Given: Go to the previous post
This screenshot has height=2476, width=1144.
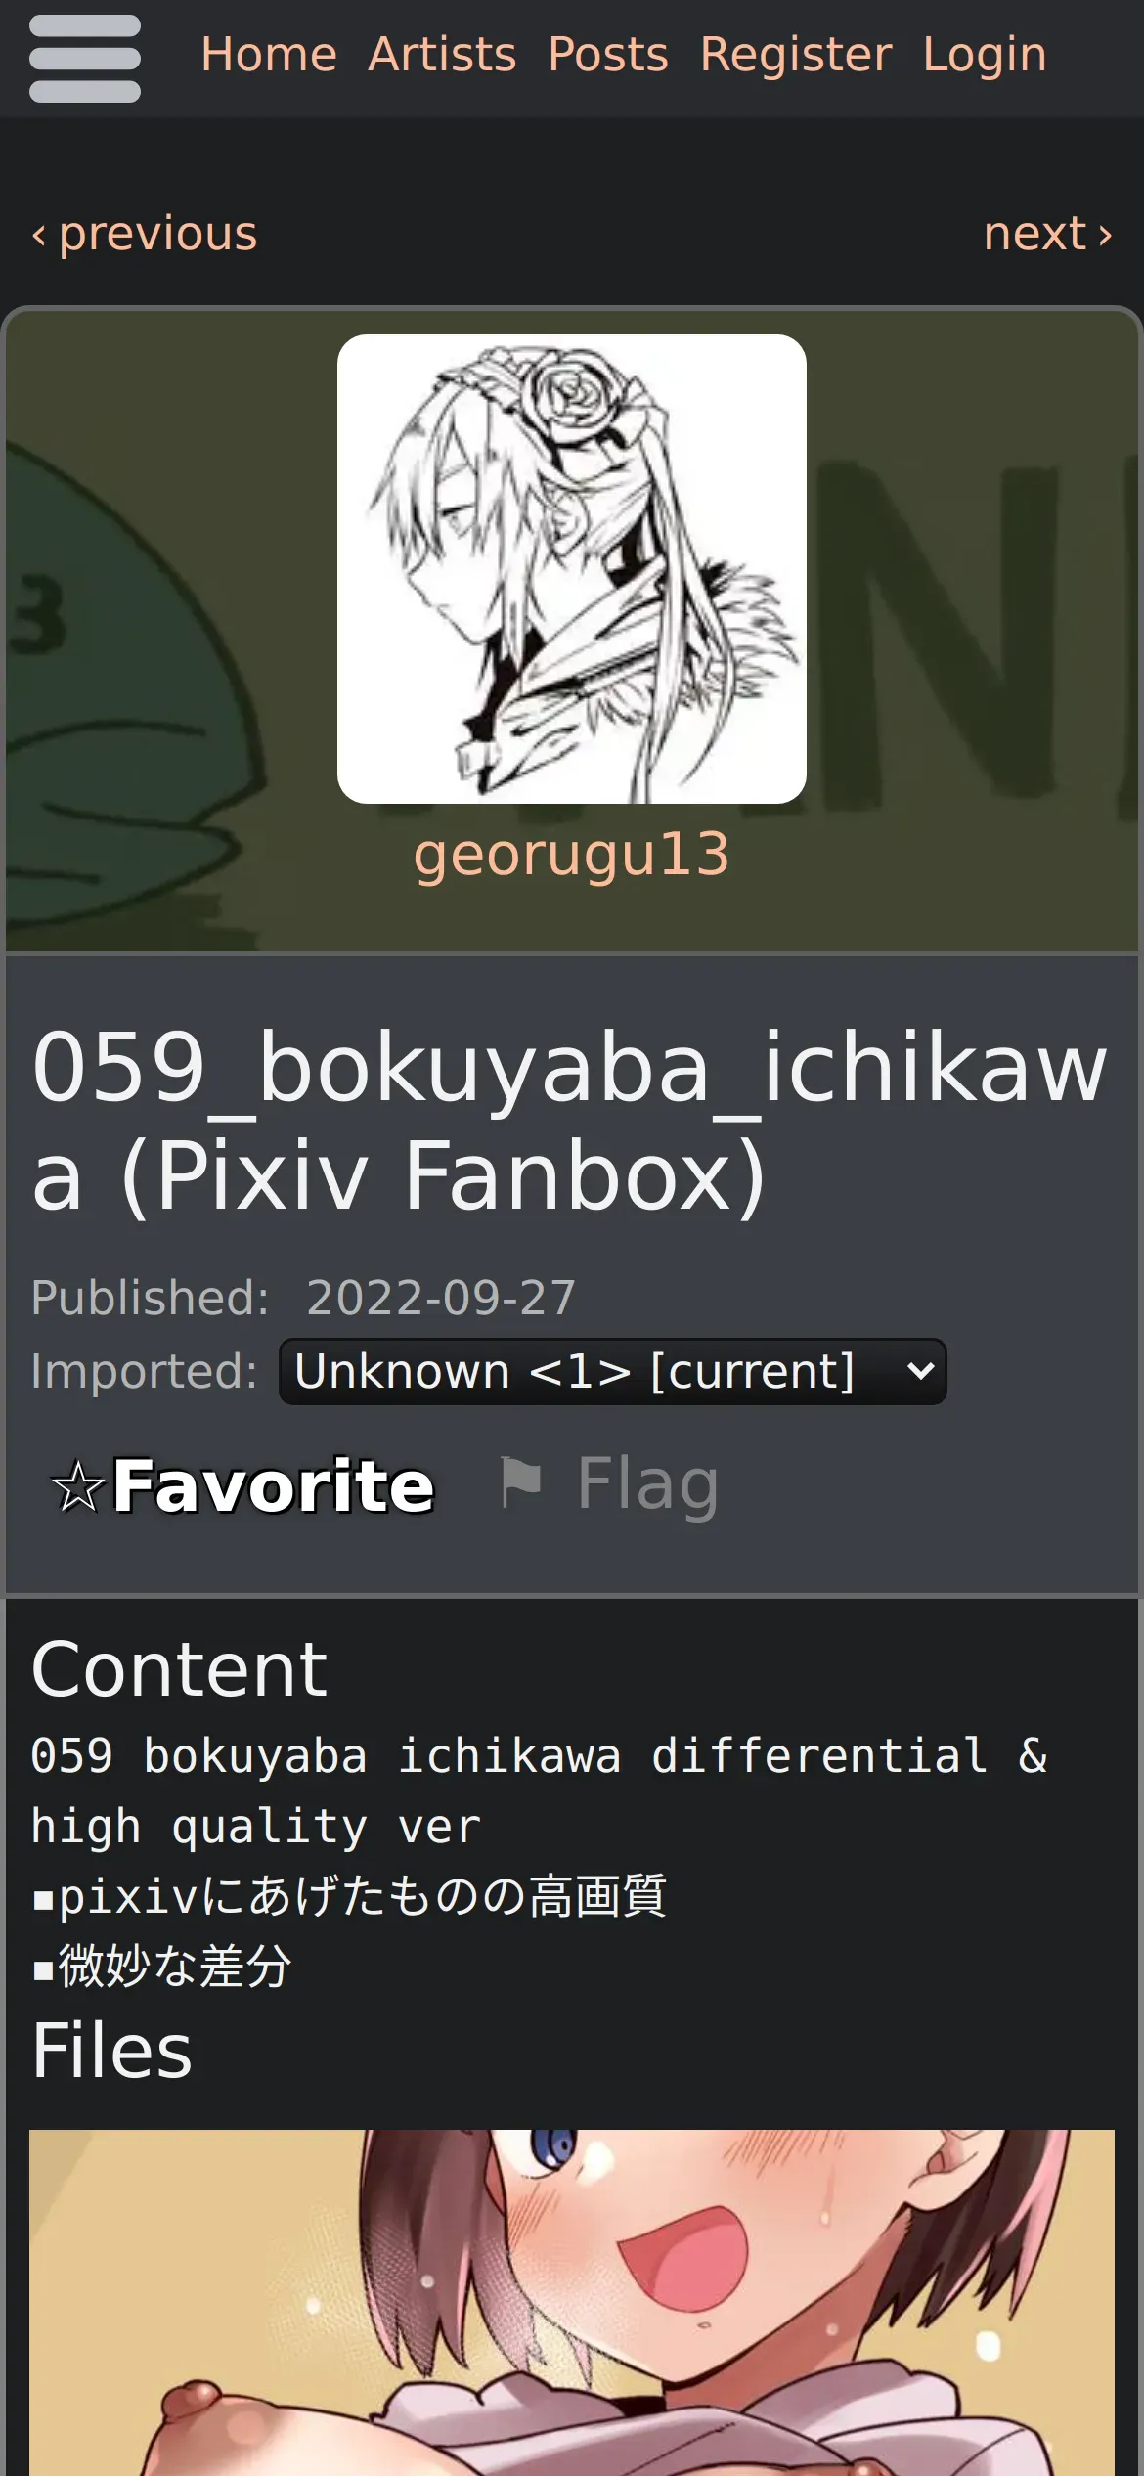Looking at the screenshot, I should pos(145,235).
